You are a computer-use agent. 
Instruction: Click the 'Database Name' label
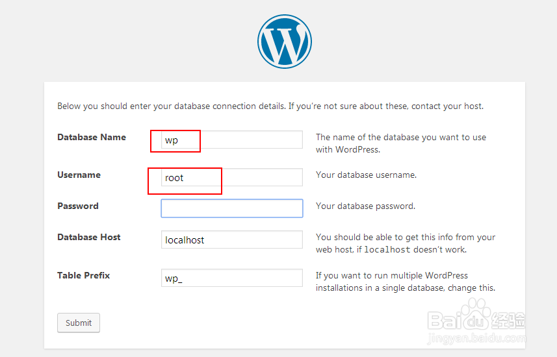tap(92, 138)
